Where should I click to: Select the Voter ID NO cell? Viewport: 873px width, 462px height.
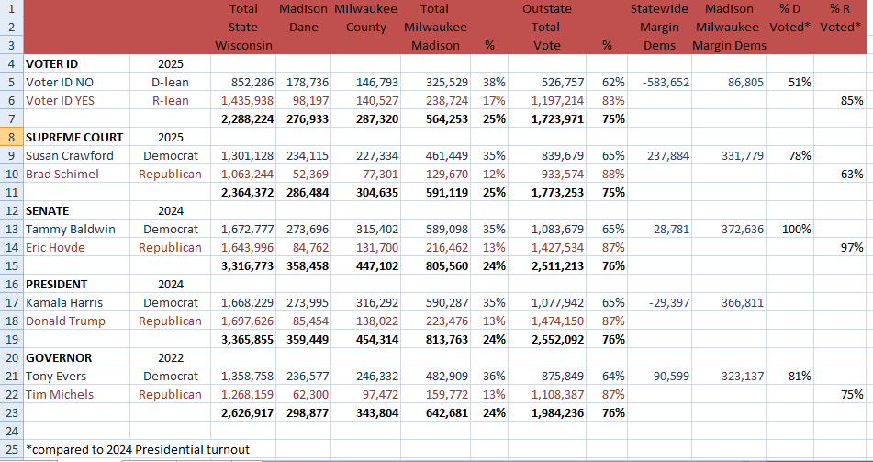click(77, 82)
